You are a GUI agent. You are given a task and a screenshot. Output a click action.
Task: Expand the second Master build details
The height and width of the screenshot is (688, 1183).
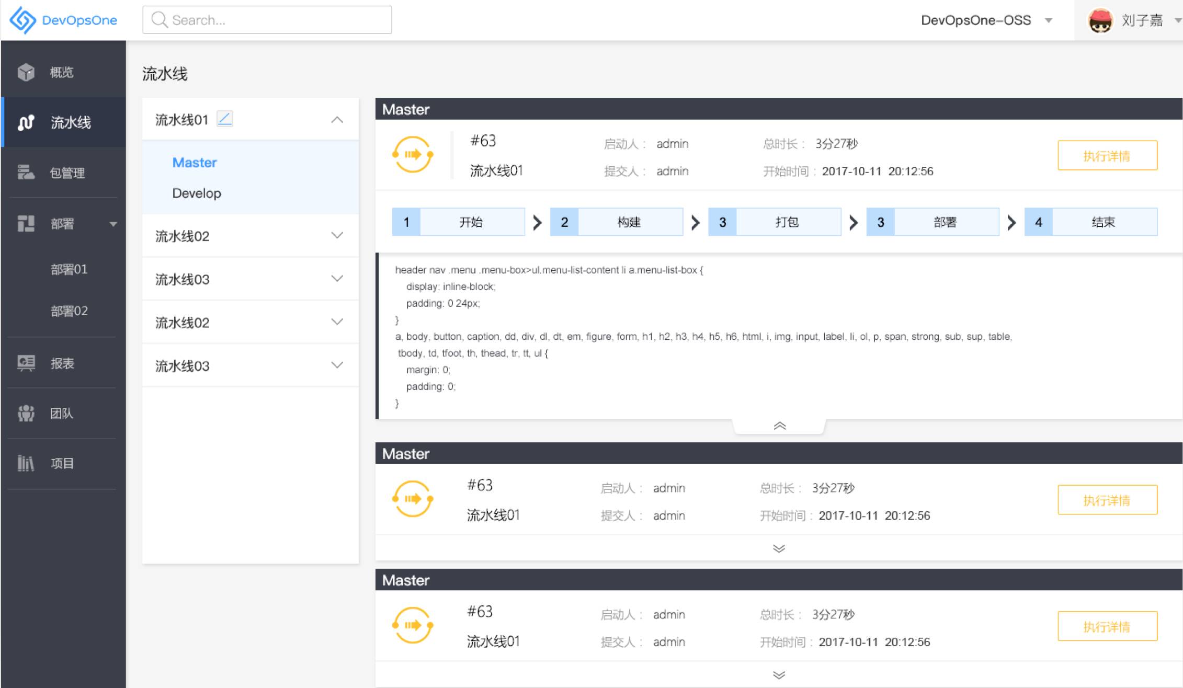coord(779,548)
